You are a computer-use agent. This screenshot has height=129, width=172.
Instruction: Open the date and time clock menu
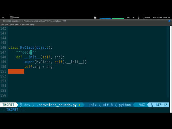(x=162, y=18)
